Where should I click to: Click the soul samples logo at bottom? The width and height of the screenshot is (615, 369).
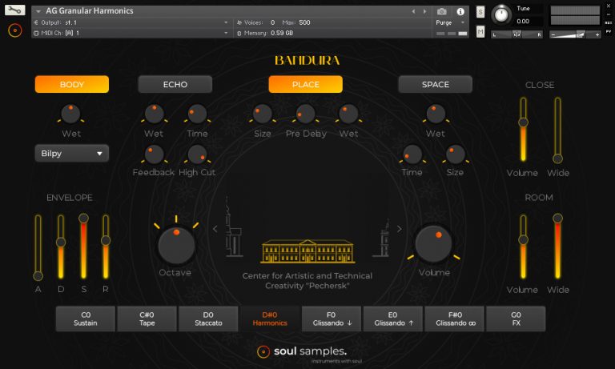[x=302, y=351]
